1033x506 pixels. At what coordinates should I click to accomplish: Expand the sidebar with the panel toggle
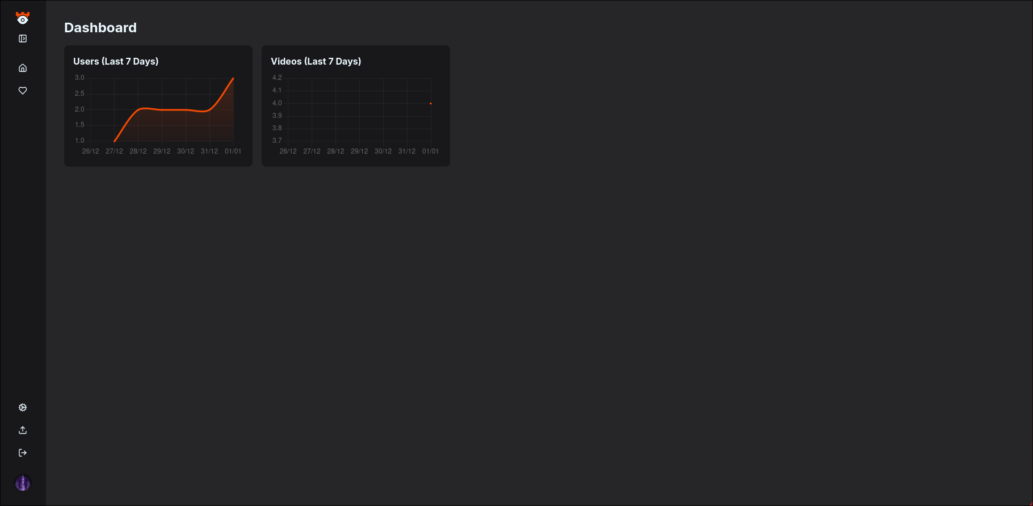coord(23,39)
